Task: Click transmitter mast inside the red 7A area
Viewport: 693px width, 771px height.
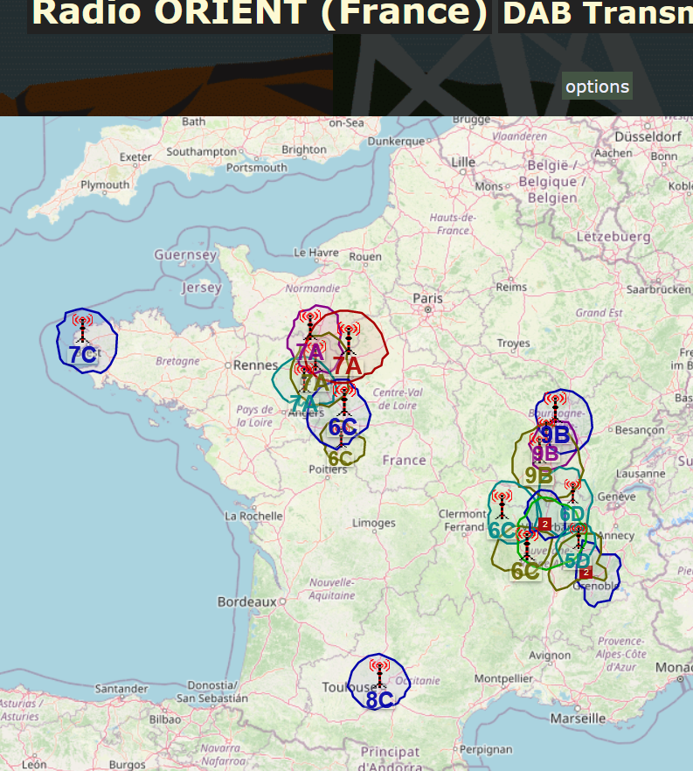Action: pyautogui.click(x=349, y=338)
